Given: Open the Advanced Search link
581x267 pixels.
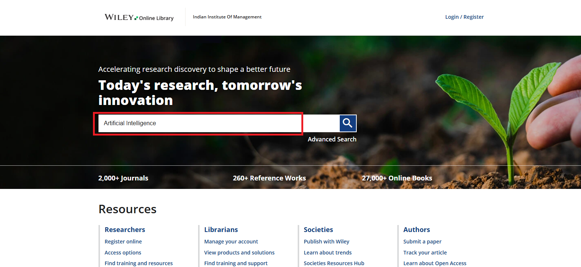Looking at the screenshot, I should point(332,139).
